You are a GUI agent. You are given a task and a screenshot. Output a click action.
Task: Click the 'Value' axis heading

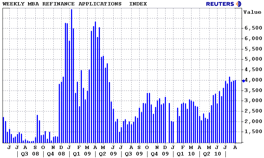coord(252,12)
